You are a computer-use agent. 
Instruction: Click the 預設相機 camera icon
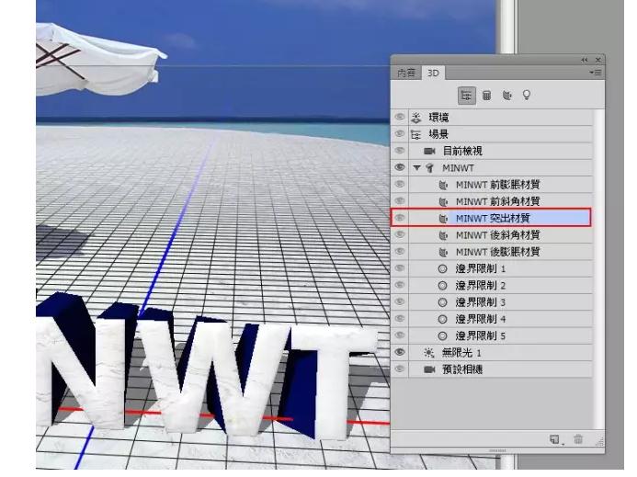(x=429, y=369)
